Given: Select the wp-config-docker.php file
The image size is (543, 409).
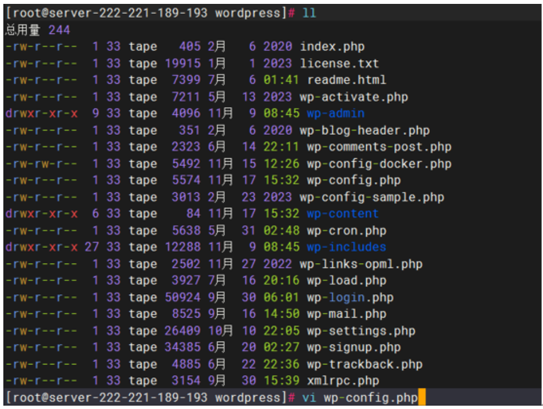Looking at the screenshot, I should pyautogui.click(x=379, y=164).
